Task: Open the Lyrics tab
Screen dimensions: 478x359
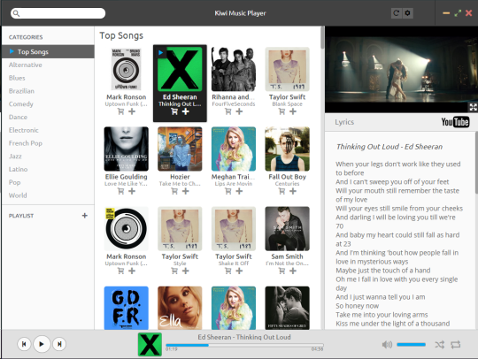Action: coord(344,122)
